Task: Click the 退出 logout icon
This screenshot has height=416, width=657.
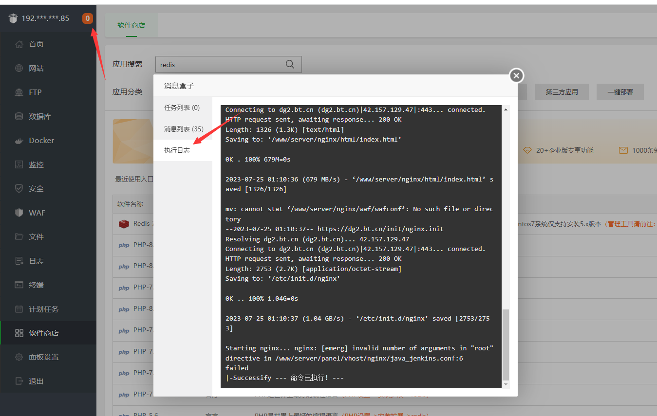Action: click(x=19, y=381)
